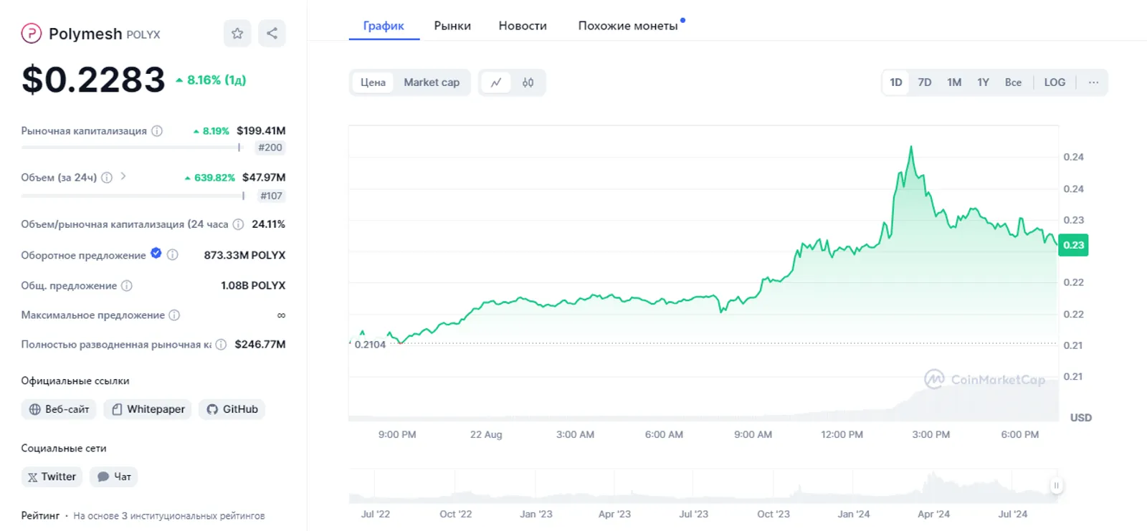Click the 1.08B POLYX total supply value
The height and width of the screenshot is (531, 1147).
[x=253, y=286]
